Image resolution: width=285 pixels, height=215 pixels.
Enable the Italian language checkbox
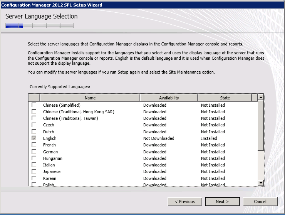(x=34, y=165)
